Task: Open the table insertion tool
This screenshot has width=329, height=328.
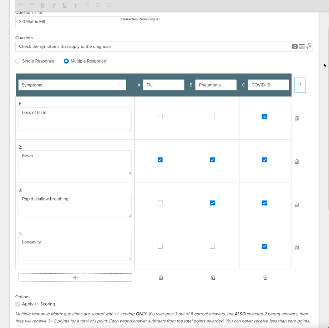Action: coord(302,46)
